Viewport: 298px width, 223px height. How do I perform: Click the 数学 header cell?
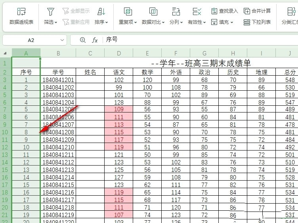[x=147, y=72]
